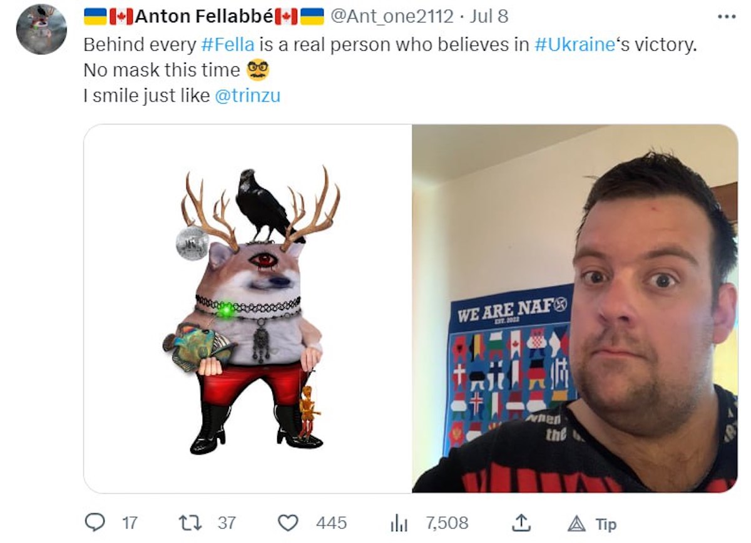Click the Tip triangle icon

point(575,524)
